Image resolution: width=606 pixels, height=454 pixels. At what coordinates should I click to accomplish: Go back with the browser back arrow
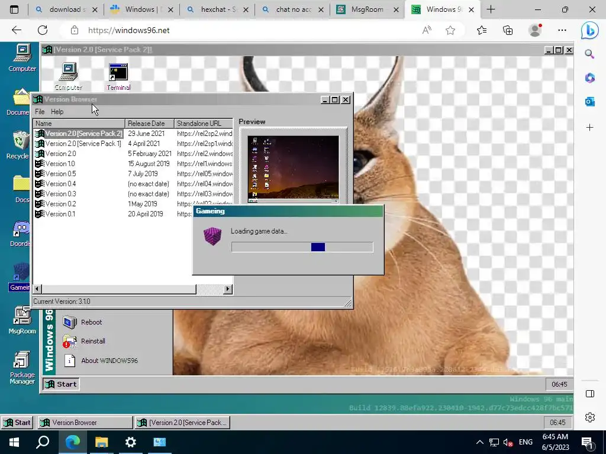pyautogui.click(x=16, y=30)
